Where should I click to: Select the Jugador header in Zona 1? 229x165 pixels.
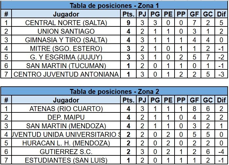(x=66, y=14)
